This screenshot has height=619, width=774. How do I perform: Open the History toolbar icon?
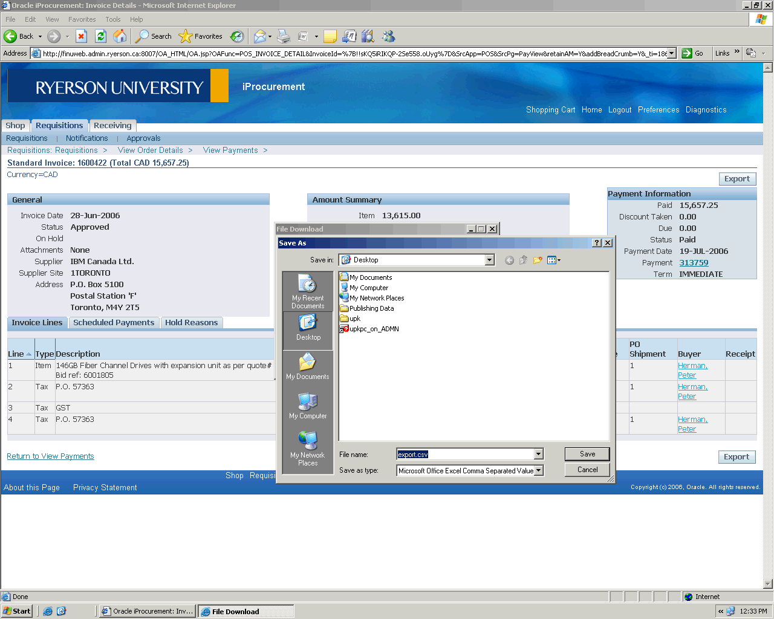[237, 36]
